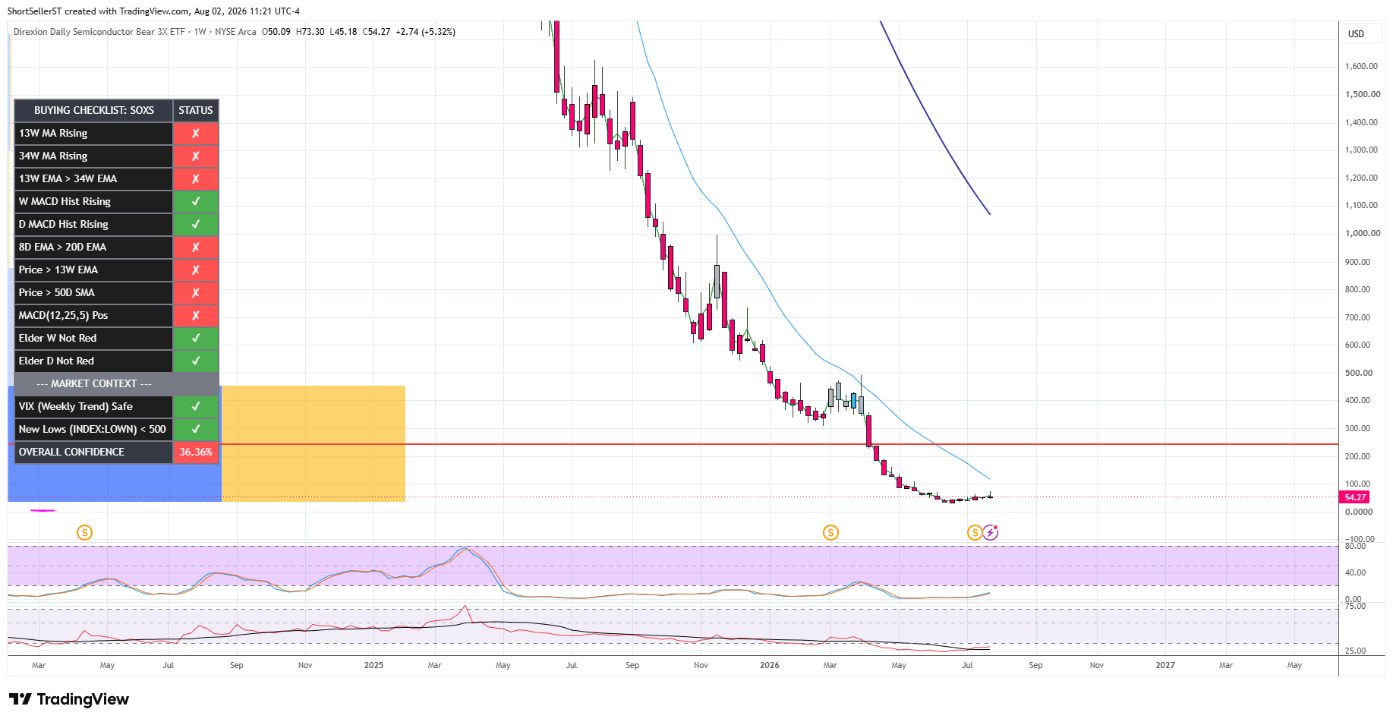Click the OVERALL CONFIDENCE label

point(71,452)
